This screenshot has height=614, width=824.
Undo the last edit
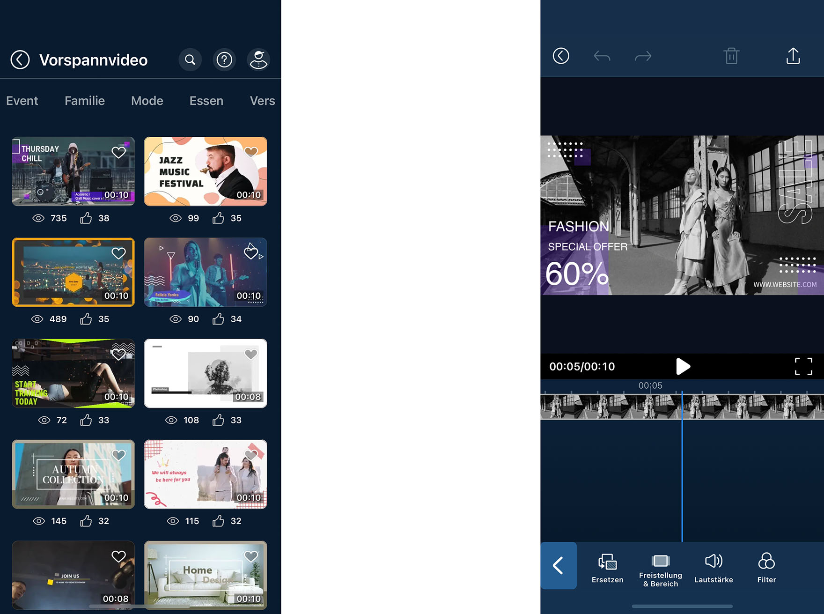[x=602, y=57]
